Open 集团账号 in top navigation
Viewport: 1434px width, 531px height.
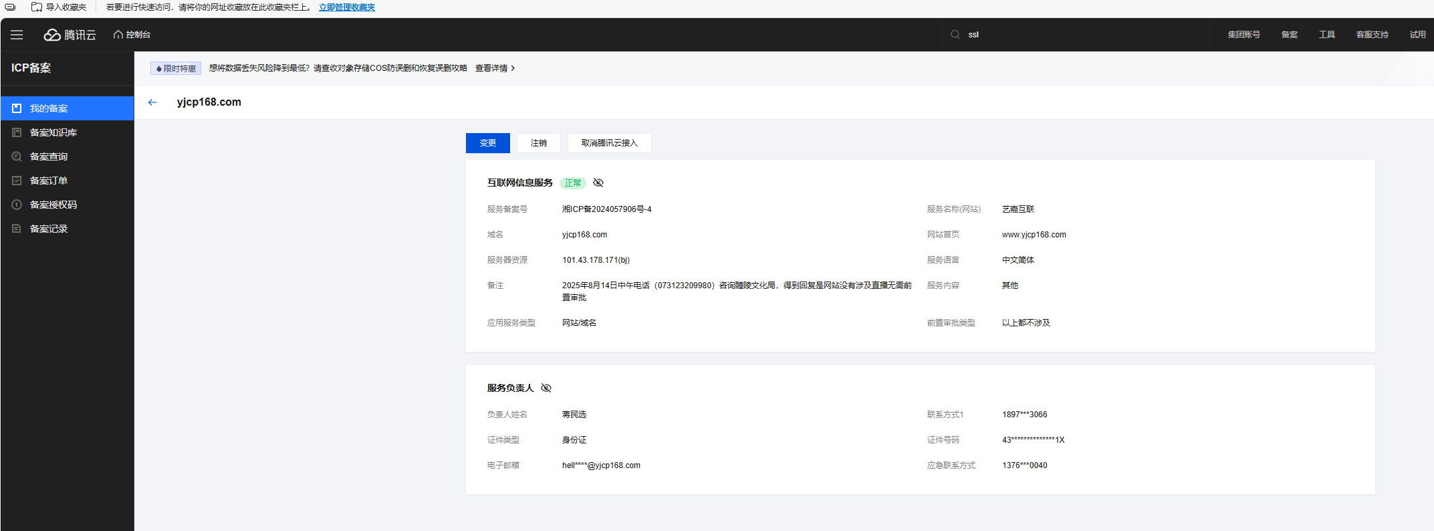[1243, 35]
